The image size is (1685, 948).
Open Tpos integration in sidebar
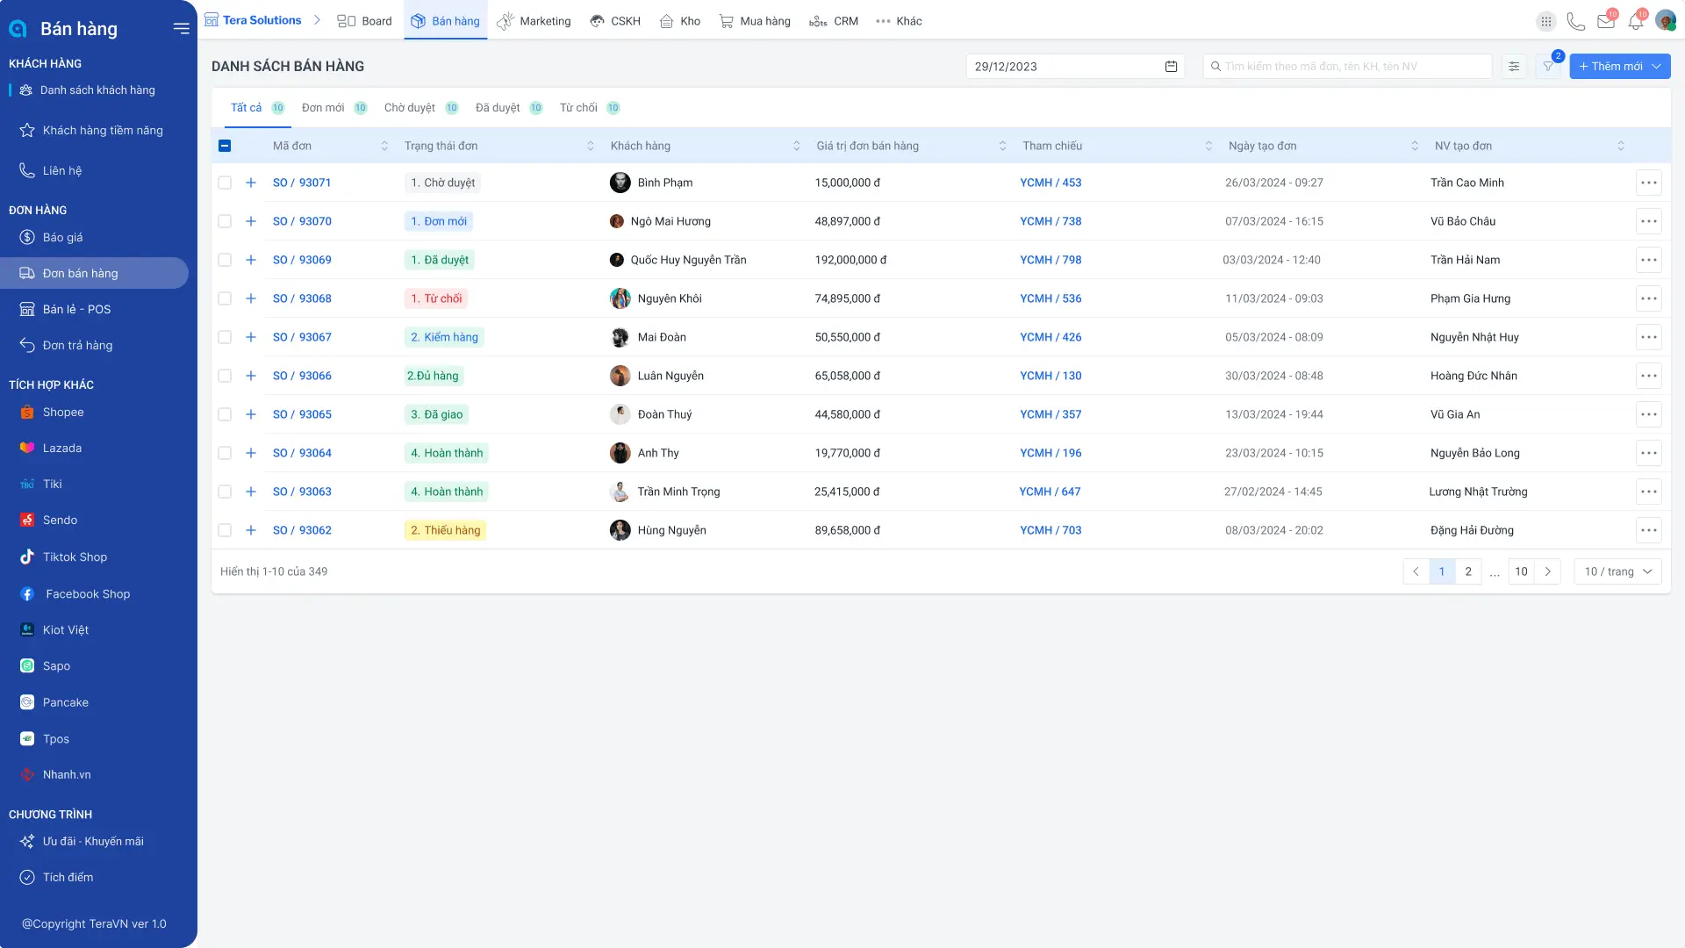pyautogui.click(x=56, y=739)
